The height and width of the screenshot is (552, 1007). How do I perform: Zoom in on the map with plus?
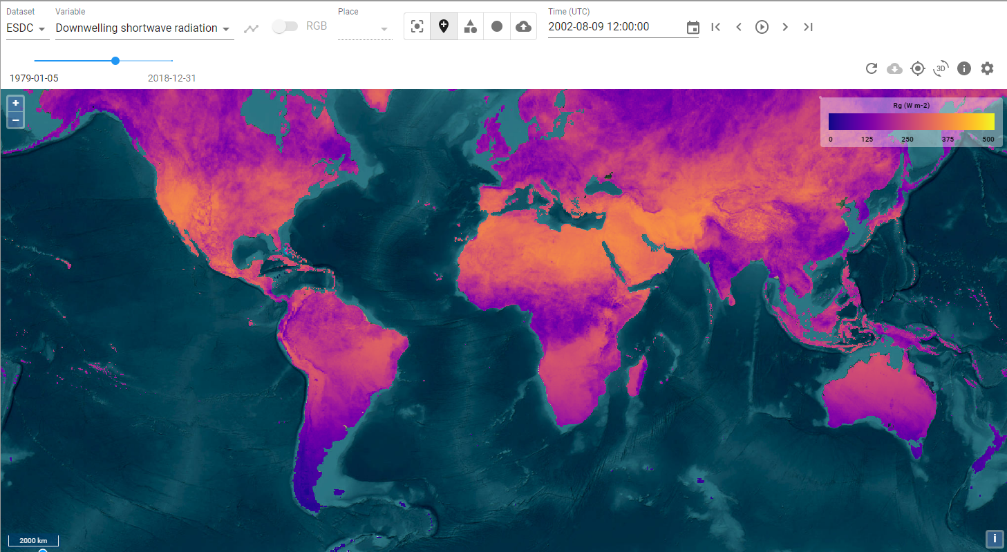[15, 103]
